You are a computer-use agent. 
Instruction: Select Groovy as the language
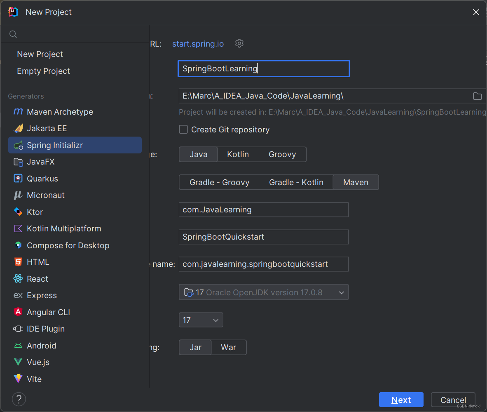(282, 155)
